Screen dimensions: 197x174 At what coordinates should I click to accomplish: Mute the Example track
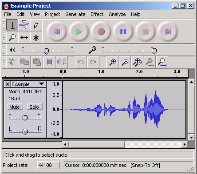[x=15, y=107]
